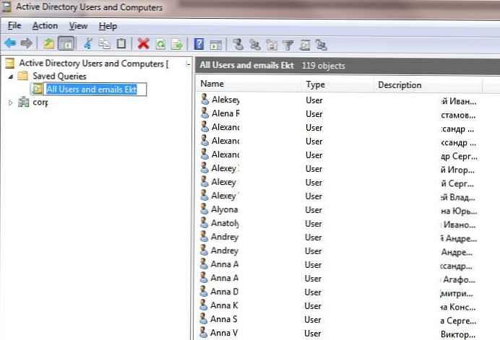Open the View menu
The width and height of the screenshot is (500, 340).
[x=78, y=26]
